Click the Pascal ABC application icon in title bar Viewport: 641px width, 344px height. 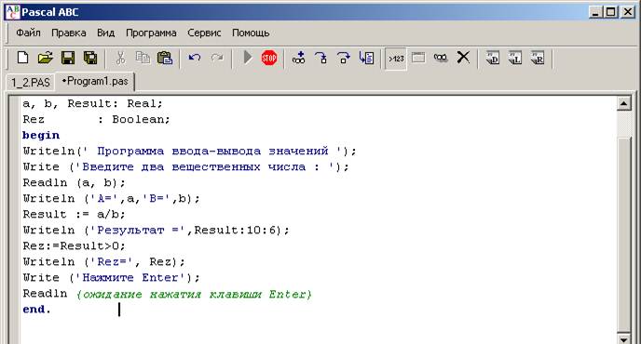click(12, 12)
